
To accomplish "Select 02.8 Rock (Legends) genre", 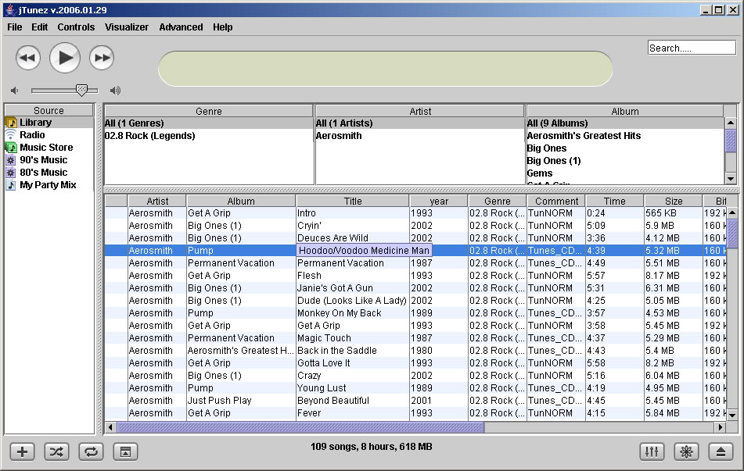I will tap(209, 136).
